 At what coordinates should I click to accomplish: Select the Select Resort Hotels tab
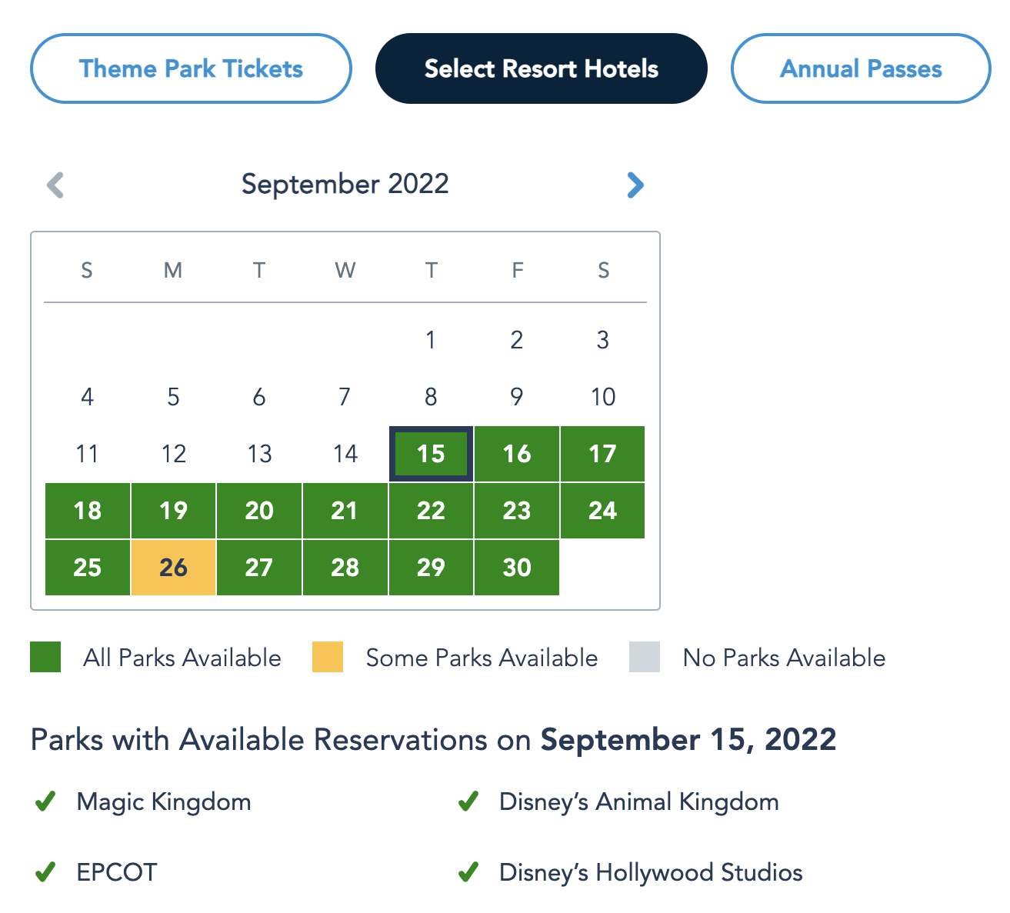(541, 68)
